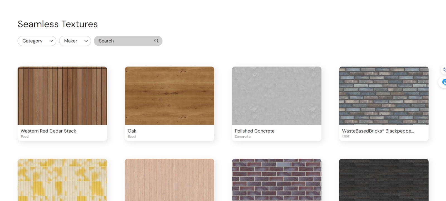Open the Western Red Cedar Stack texture
The width and height of the screenshot is (446, 201).
(62, 95)
